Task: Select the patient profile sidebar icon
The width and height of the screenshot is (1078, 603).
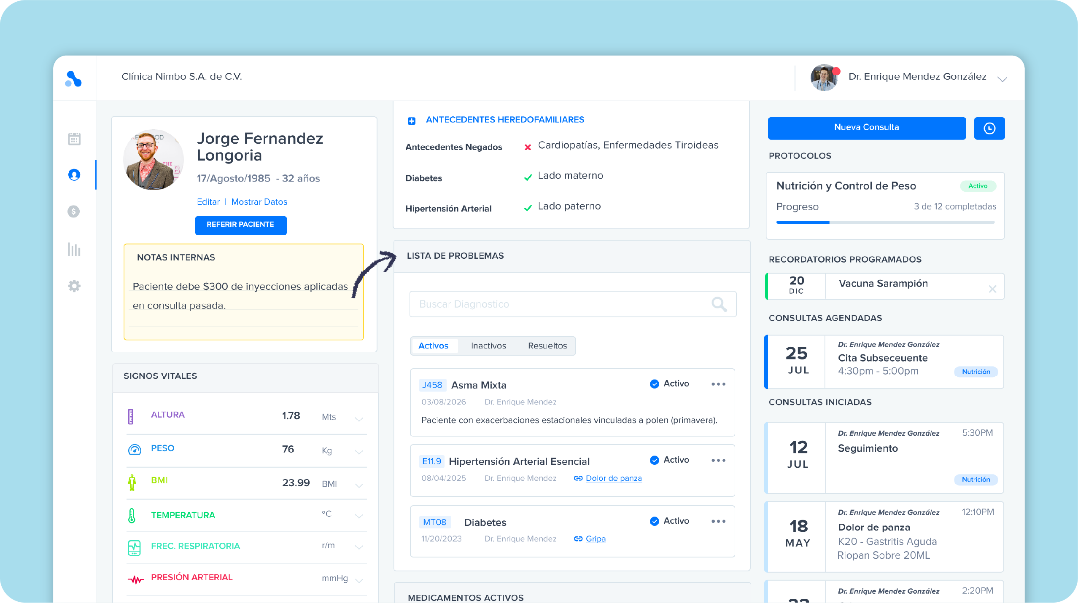Action: [x=74, y=174]
